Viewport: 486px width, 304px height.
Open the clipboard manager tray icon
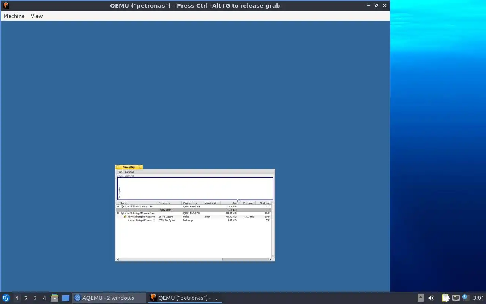tap(445, 298)
